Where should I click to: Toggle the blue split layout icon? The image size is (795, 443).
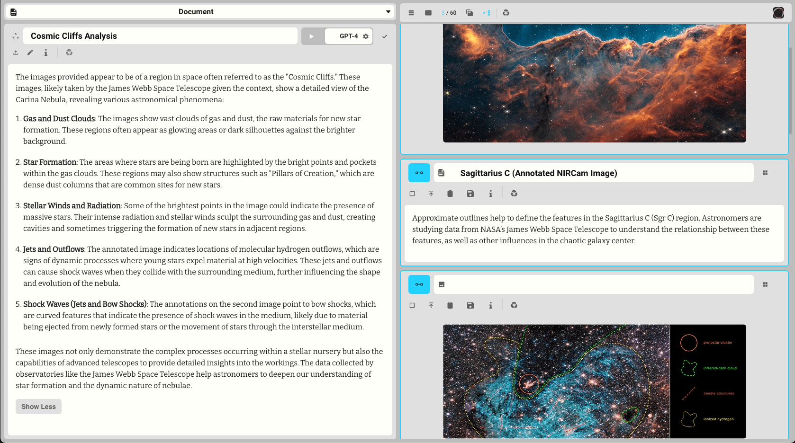click(x=487, y=13)
